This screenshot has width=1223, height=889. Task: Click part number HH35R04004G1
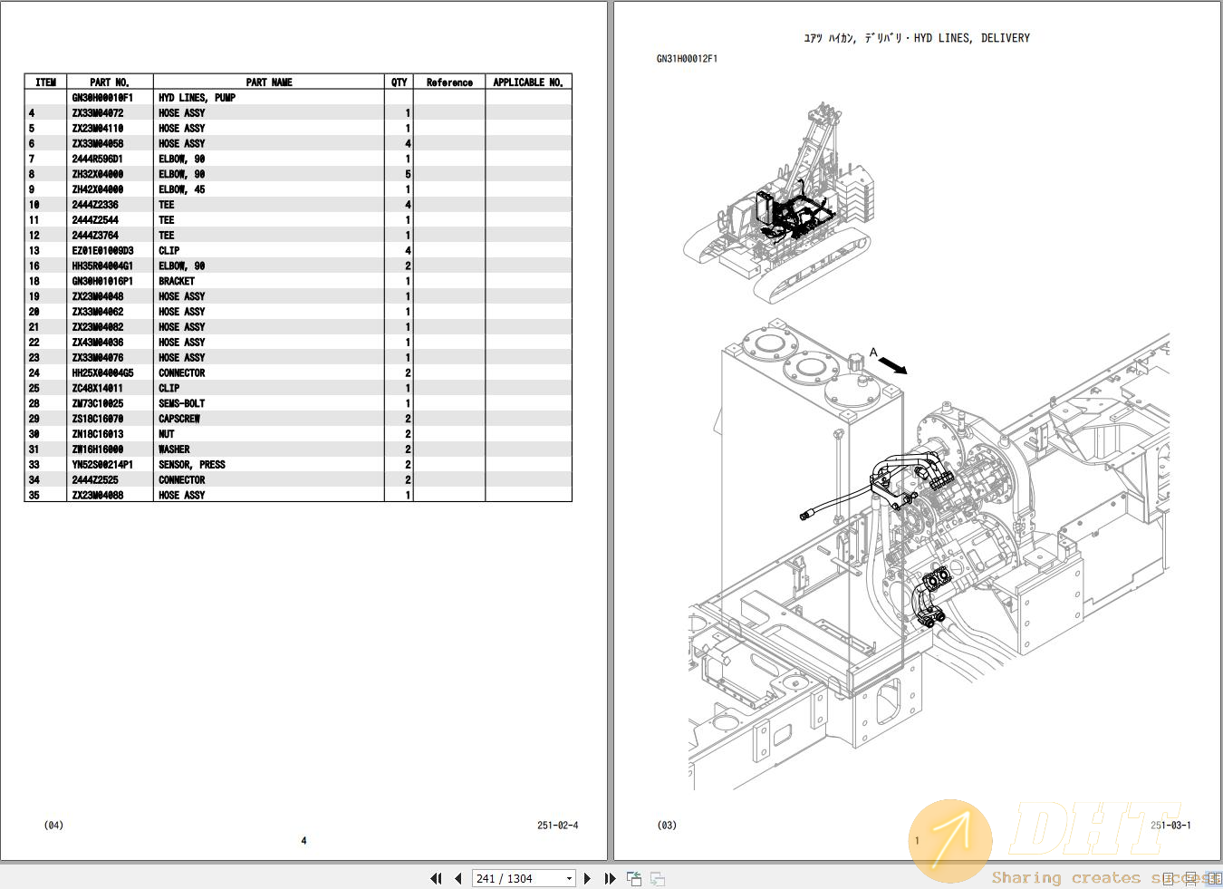(102, 266)
